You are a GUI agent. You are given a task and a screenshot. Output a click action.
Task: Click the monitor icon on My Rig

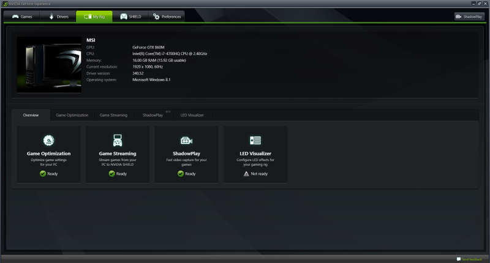(88, 17)
